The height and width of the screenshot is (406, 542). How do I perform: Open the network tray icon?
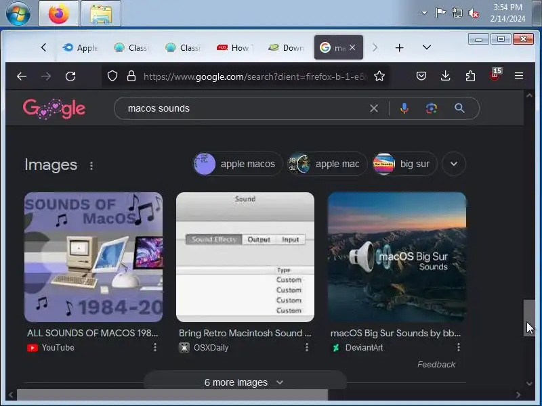(x=457, y=14)
